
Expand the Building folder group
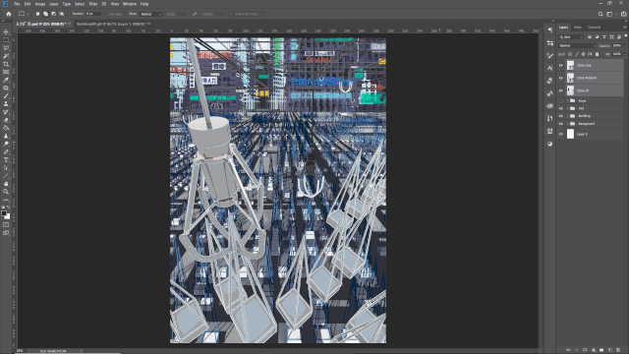click(568, 116)
